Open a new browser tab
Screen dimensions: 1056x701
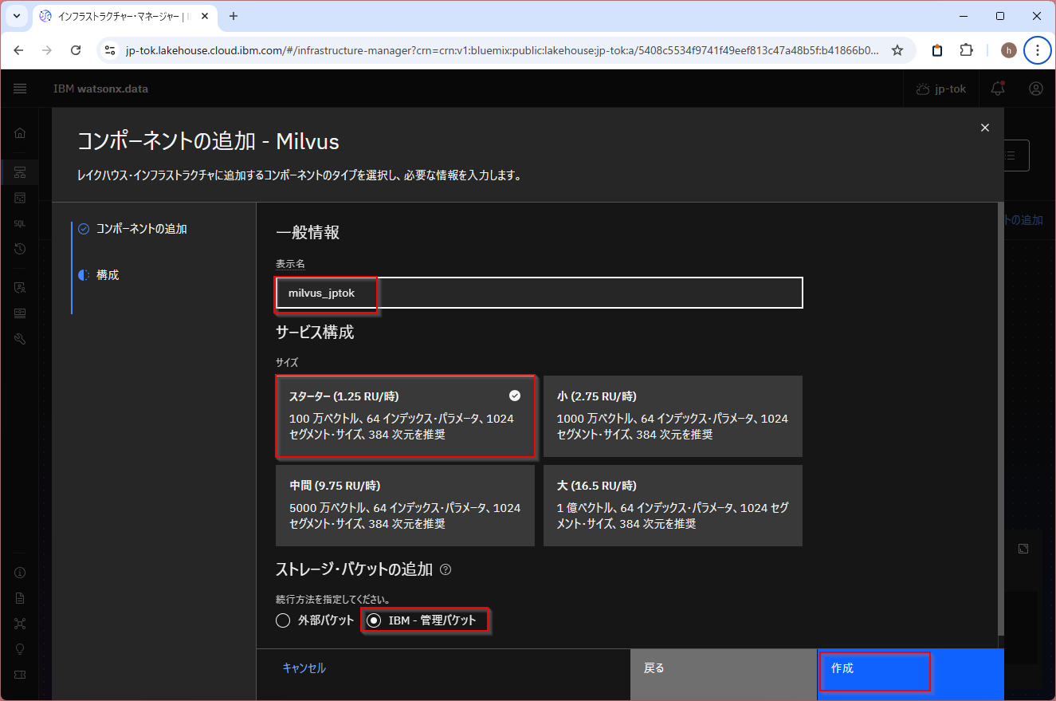point(234,16)
